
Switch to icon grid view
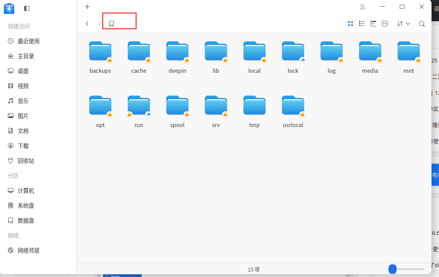point(350,24)
